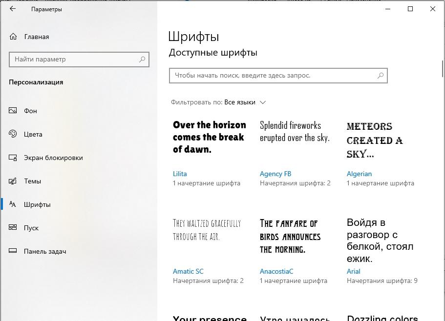Open Цвета settings section
This screenshot has height=321, width=445.
[33, 134]
